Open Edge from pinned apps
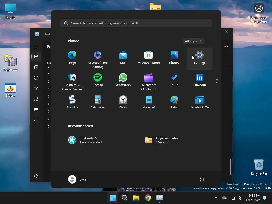This screenshot has height=204, width=272. [72, 58]
